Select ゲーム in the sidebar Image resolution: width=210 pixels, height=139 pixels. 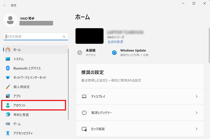pos(36,124)
